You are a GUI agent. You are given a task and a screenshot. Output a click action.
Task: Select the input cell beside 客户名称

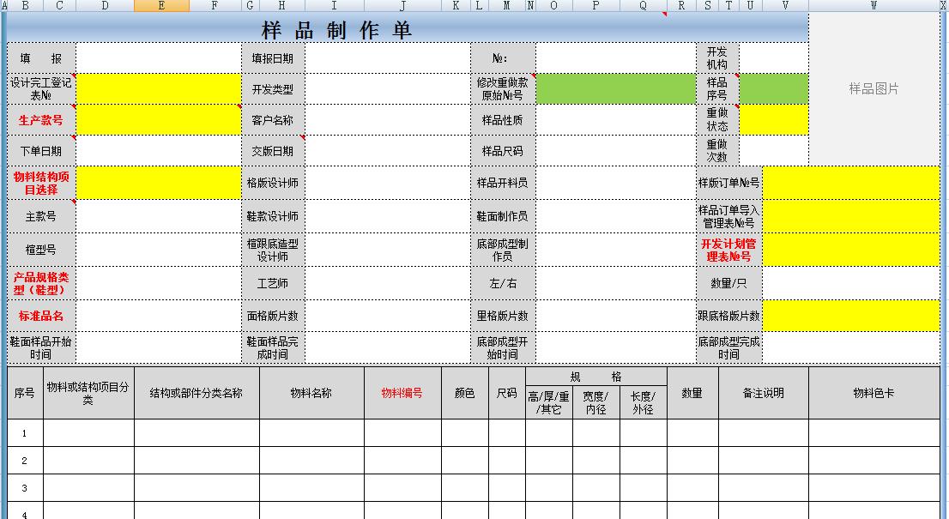(387, 120)
